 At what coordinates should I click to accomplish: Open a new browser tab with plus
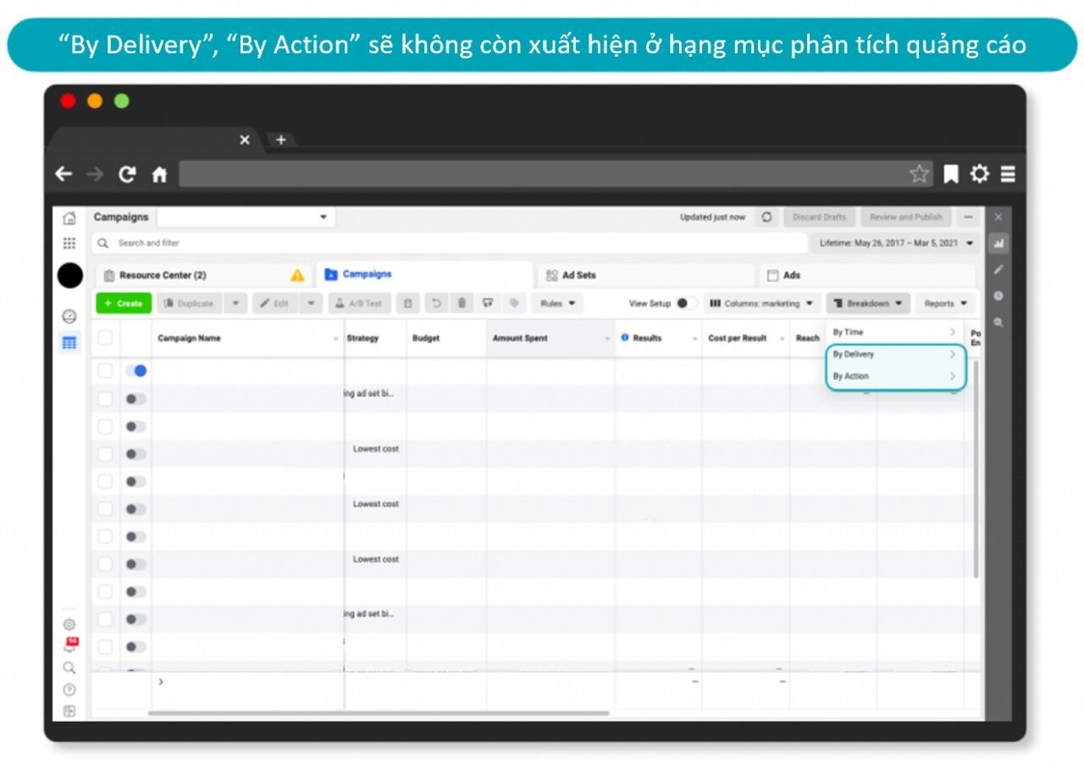(x=281, y=140)
